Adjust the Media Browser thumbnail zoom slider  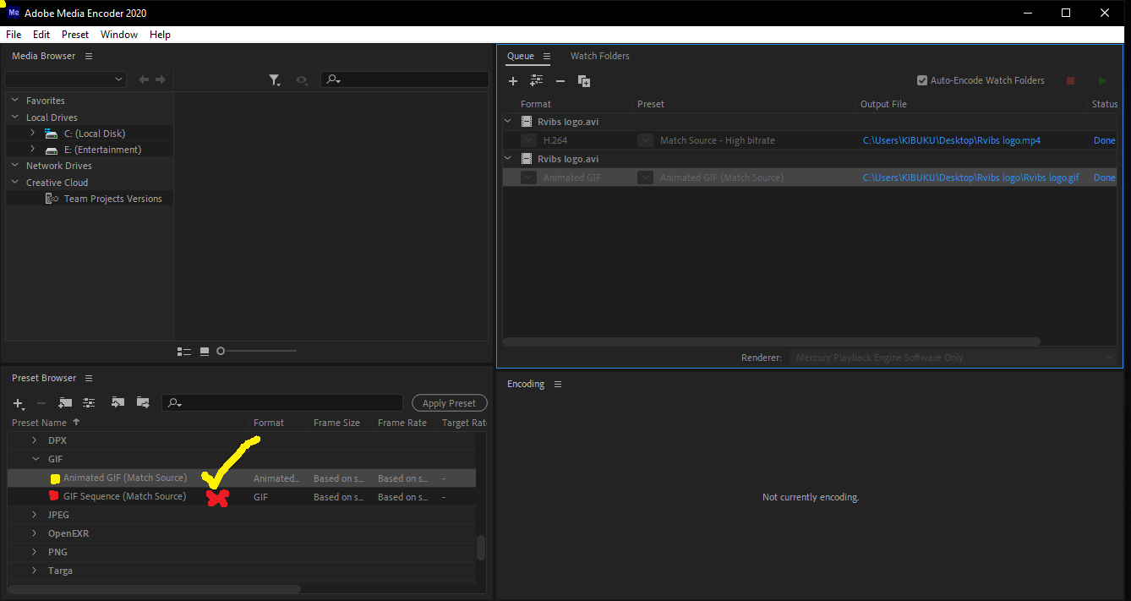pyautogui.click(x=258, y=351)
